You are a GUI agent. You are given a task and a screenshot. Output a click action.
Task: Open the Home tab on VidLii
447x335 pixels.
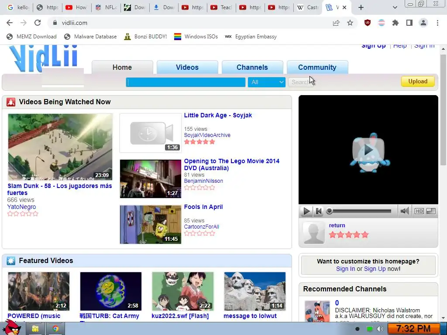coord(122,67)
